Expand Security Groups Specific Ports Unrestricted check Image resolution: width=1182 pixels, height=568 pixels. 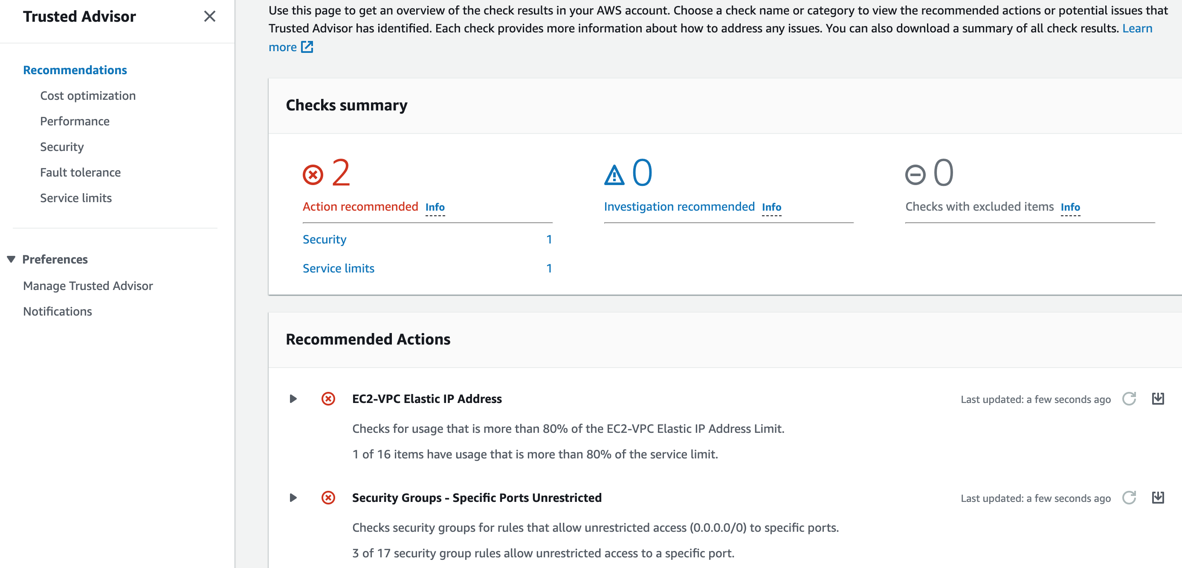point(293,498)
